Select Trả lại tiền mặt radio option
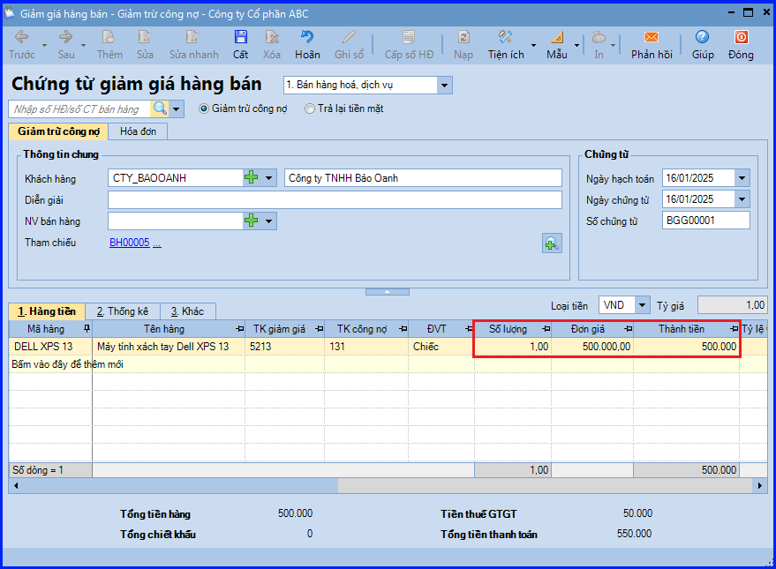Screen dimensions: 776x569 (309, 109)
